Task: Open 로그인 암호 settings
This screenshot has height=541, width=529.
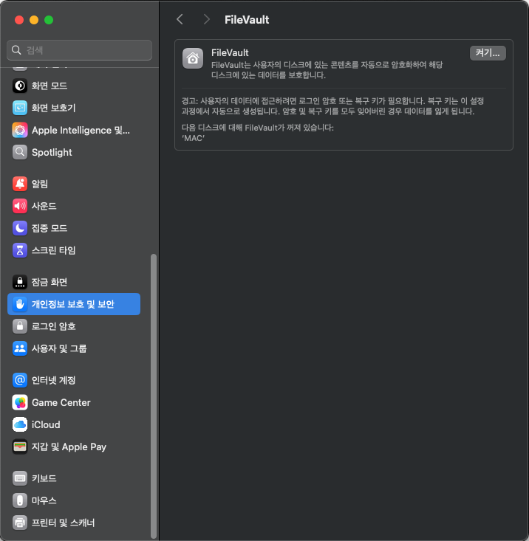Action: click(x=53, y=326)
